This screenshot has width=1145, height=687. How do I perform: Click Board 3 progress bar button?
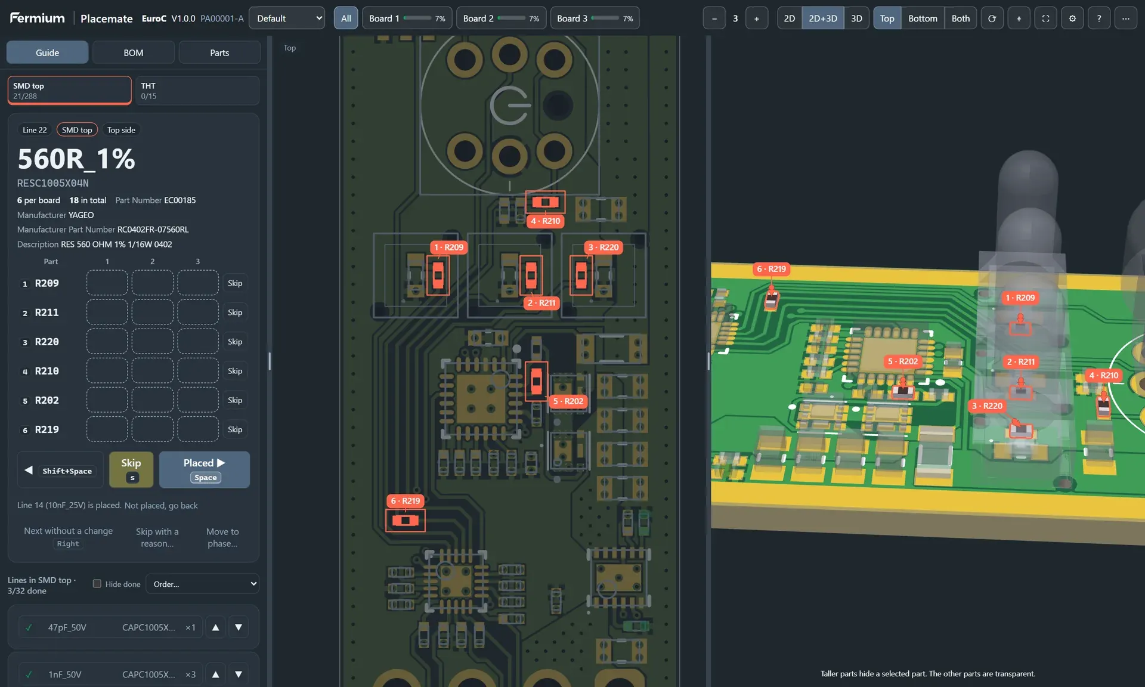coord(595,18)
